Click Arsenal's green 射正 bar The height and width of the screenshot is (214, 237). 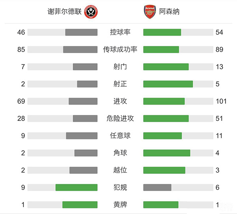(168, 84)
